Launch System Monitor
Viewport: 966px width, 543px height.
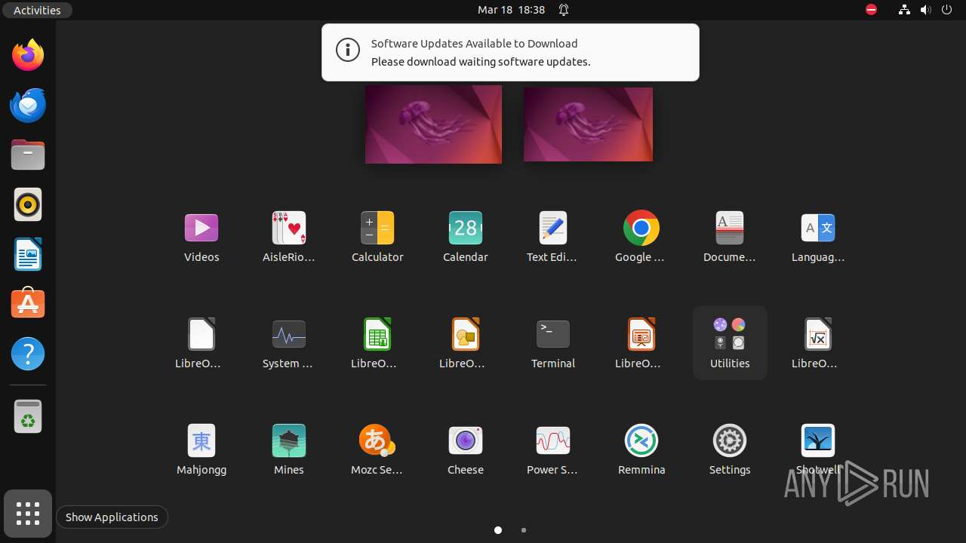point(289,342)
